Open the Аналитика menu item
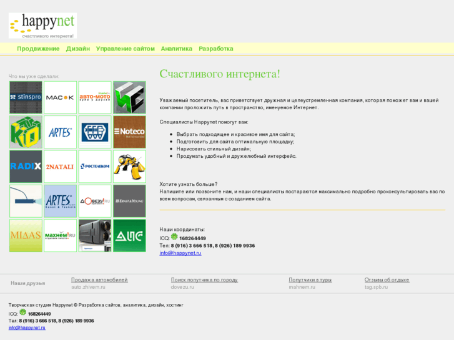Image resolution: width=454 pixels, height=340 pixels. point(177,49)
